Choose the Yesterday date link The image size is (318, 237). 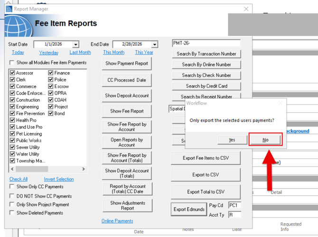49,53
